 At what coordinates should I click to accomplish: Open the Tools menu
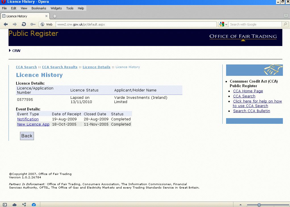70,8
